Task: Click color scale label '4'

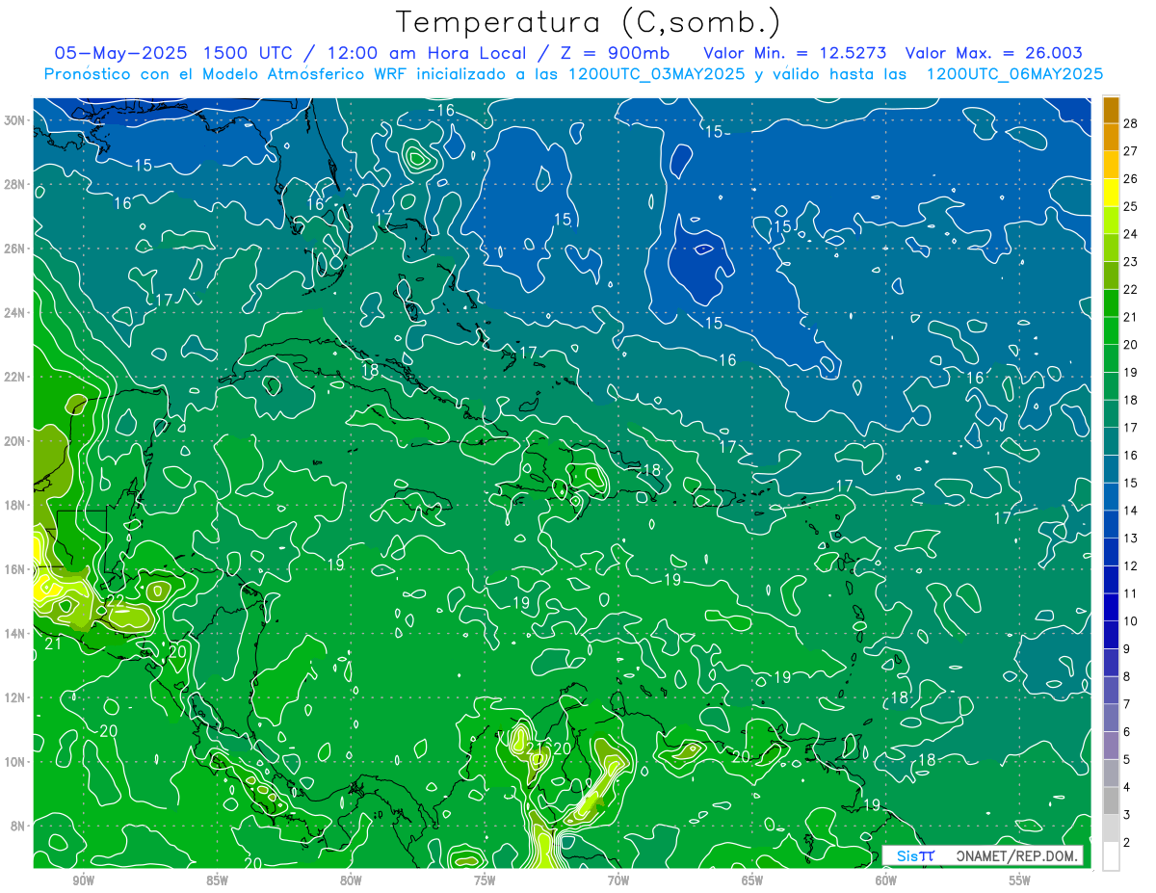Action: [1127, 788]
